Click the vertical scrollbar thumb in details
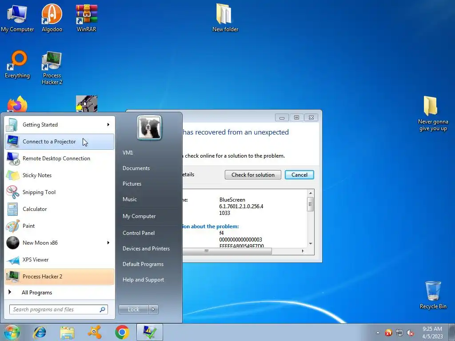 point(311,204)
